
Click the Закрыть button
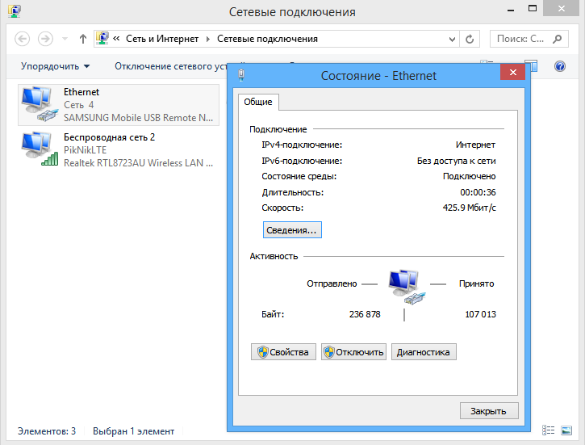click(489, 411)
